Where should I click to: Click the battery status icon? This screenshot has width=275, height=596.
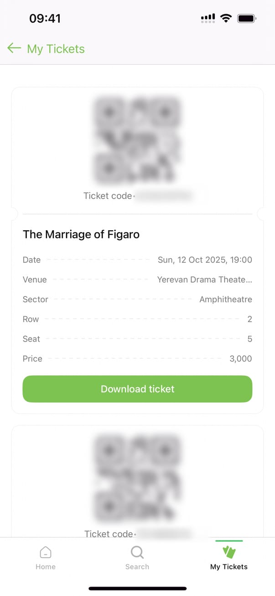tap(247, 18)
